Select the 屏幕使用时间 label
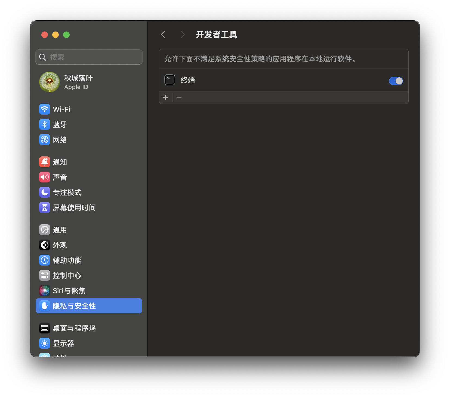Viewport: 450px width, 397px height. click(74, 207)
